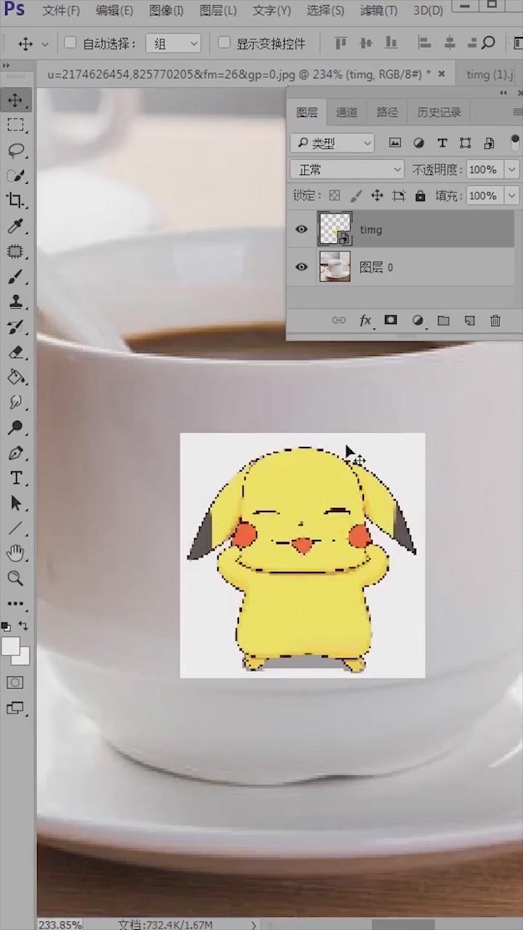Expand the toolbox with double arrows
Image resolution: width=523 pixels, height=930 pixels.
tap(7, 65)
